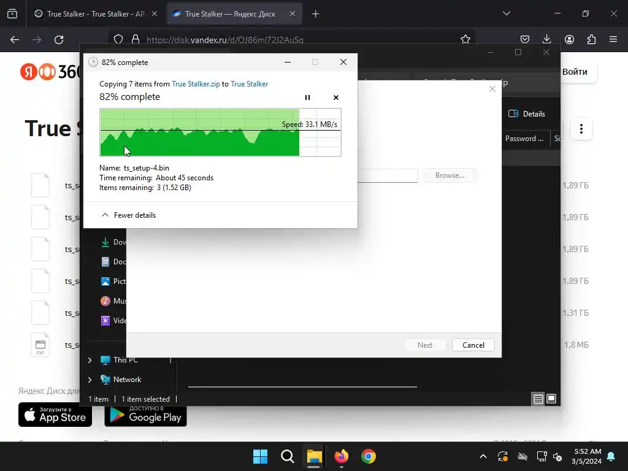The image size is (628, 471).
Task: Open the True Stalker destination link
Action: [250, 83]
